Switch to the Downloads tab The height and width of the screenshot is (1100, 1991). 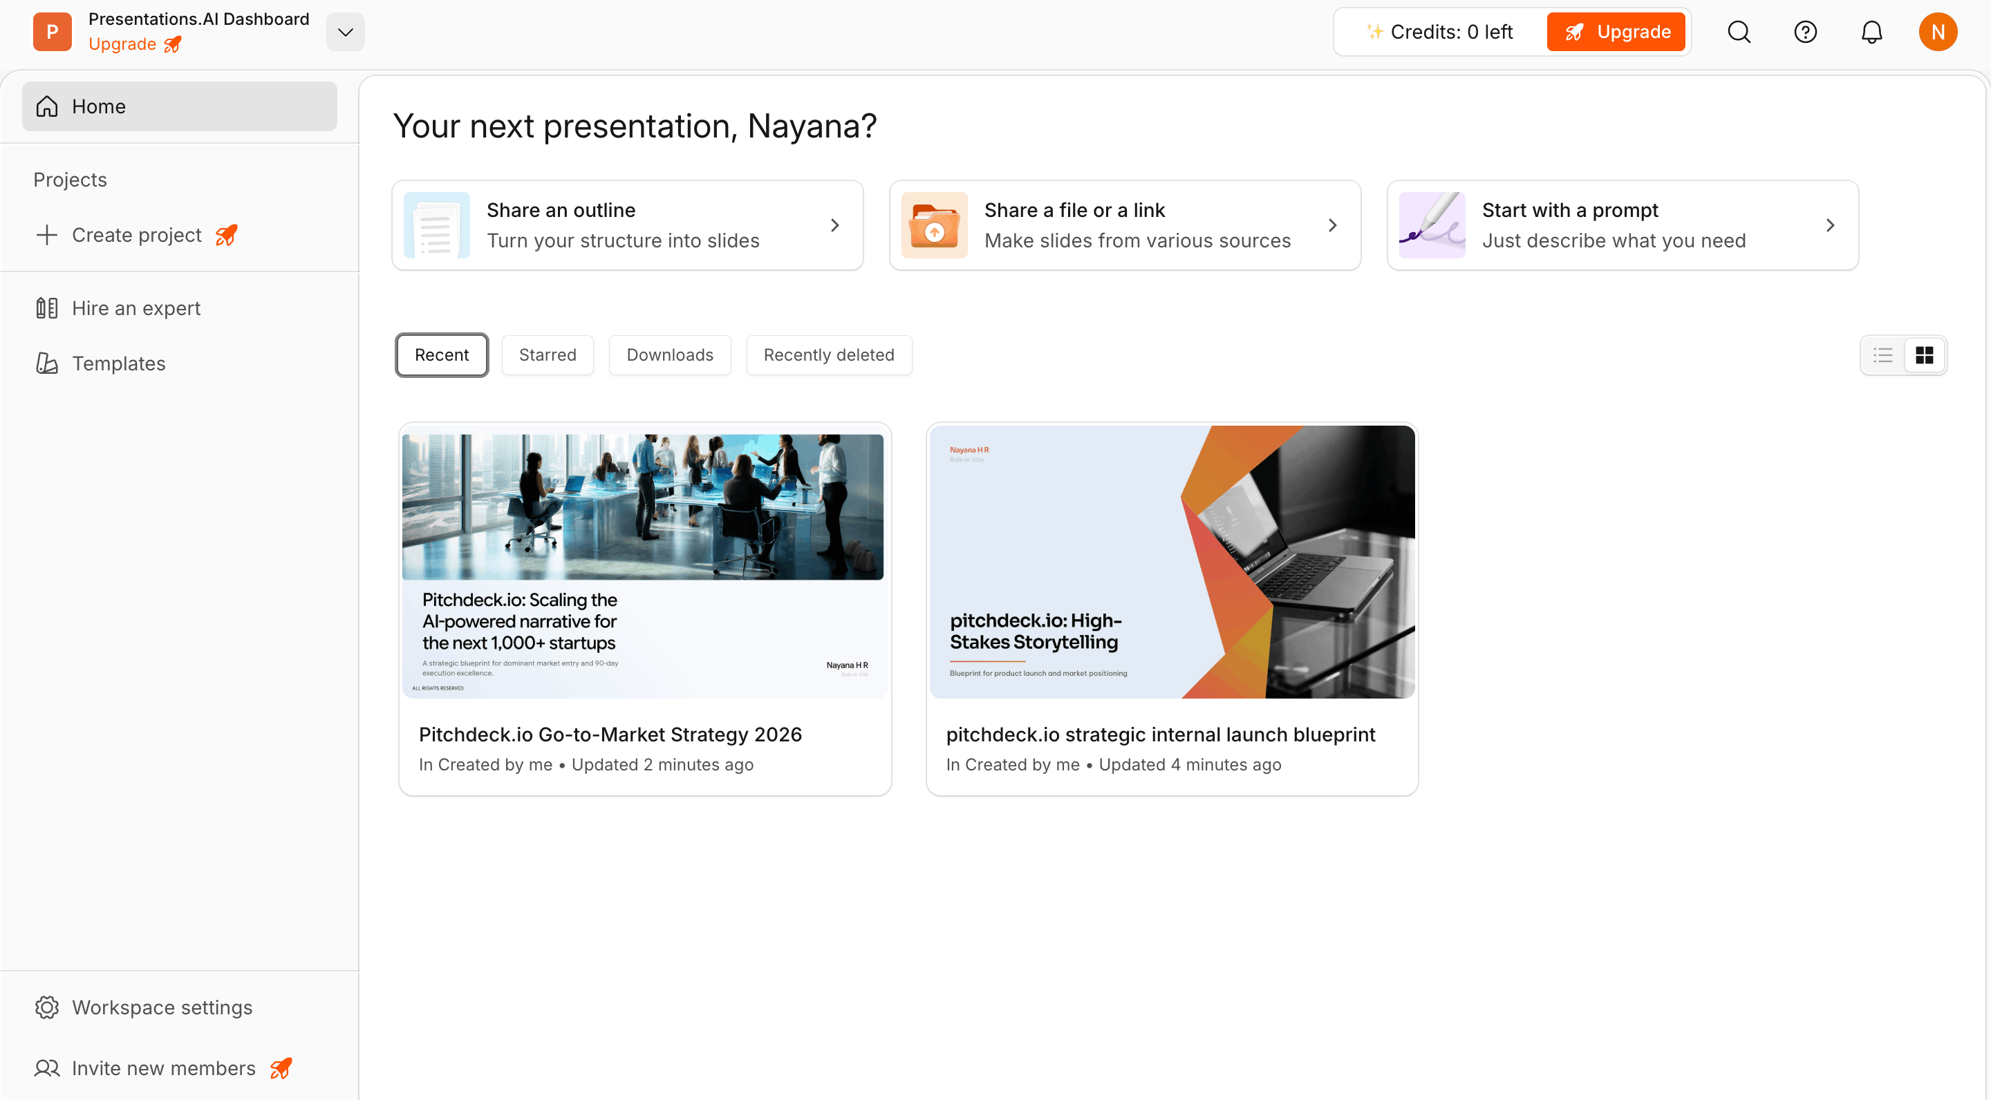(669, 354)
